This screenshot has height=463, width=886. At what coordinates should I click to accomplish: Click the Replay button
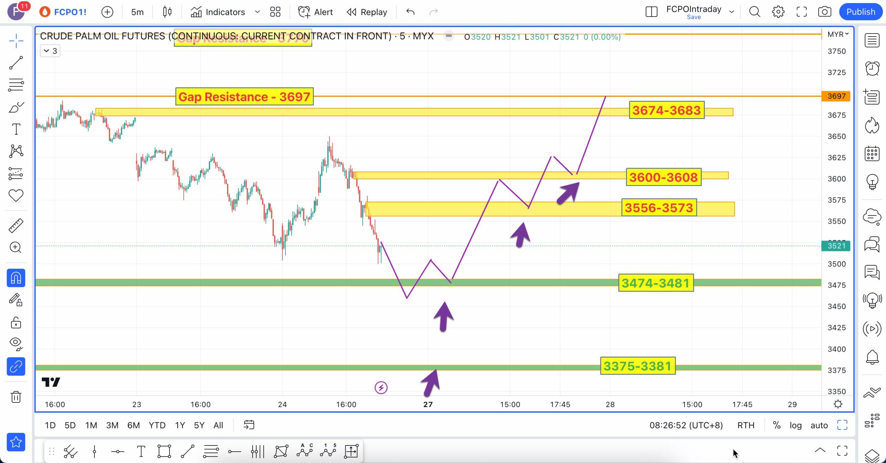367,12
